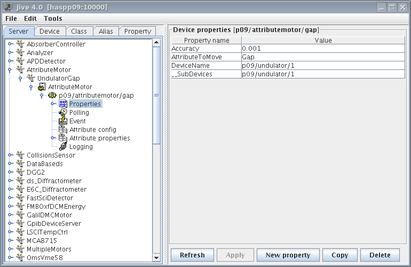Screen dimensions: 411x267
Task: Click the APDDetector server icon
Action: coord(20,61)
